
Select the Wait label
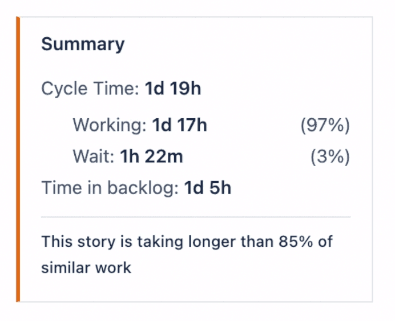click(94, 156)
